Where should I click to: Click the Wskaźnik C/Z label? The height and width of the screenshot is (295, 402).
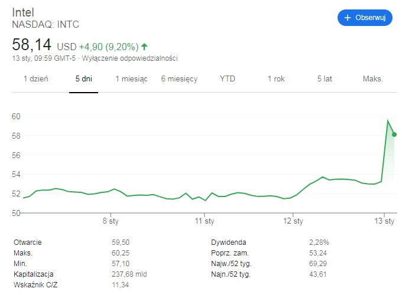[35, 285]
